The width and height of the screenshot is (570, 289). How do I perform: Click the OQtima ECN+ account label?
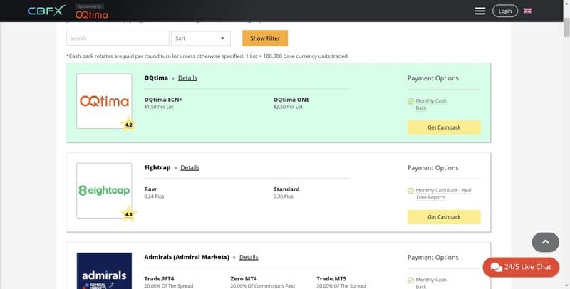click(x=163, y=100)
